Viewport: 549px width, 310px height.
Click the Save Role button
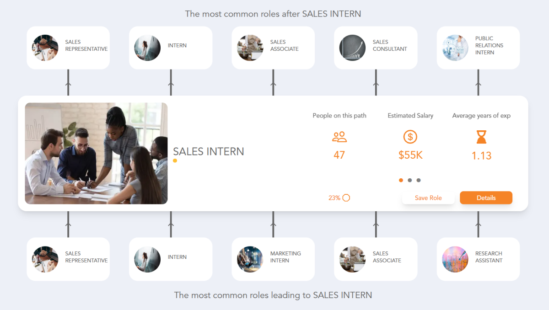coord(428,198)
